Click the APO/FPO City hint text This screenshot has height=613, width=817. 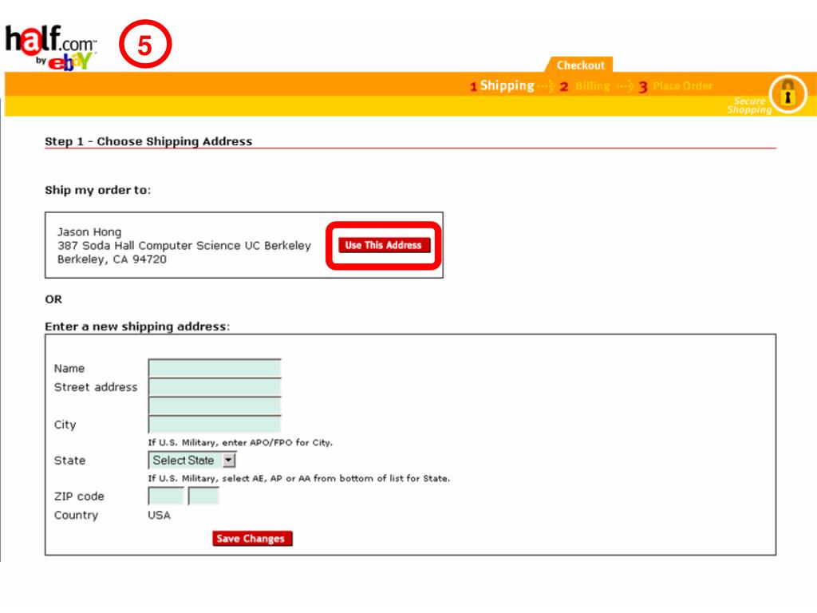[x=240, y=442]
